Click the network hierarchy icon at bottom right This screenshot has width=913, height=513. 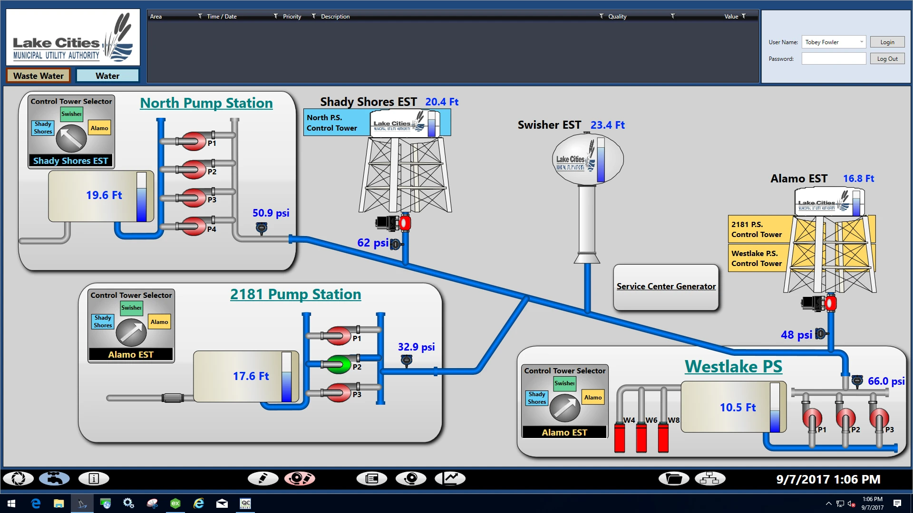tap(709, 478)
